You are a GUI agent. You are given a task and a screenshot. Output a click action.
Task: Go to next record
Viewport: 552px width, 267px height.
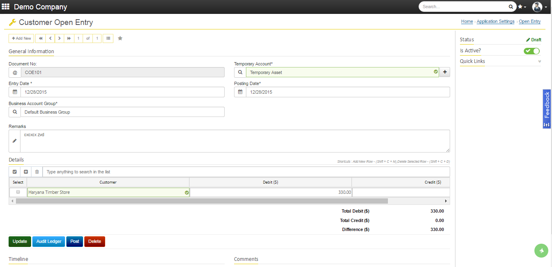(59, 38)
